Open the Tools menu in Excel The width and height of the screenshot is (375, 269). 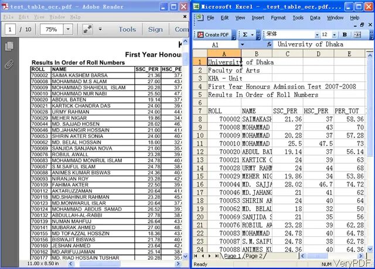pos(298,18)
